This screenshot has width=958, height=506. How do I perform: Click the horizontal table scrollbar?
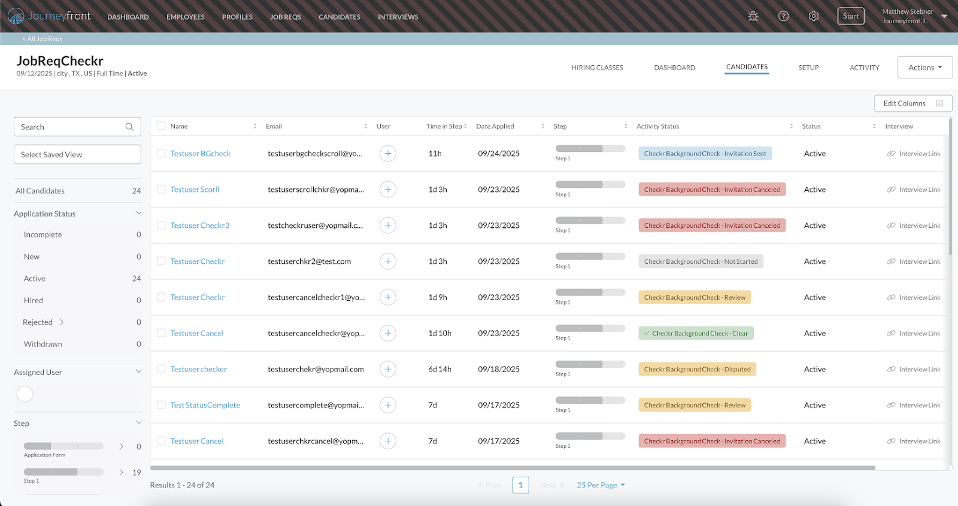513,468
